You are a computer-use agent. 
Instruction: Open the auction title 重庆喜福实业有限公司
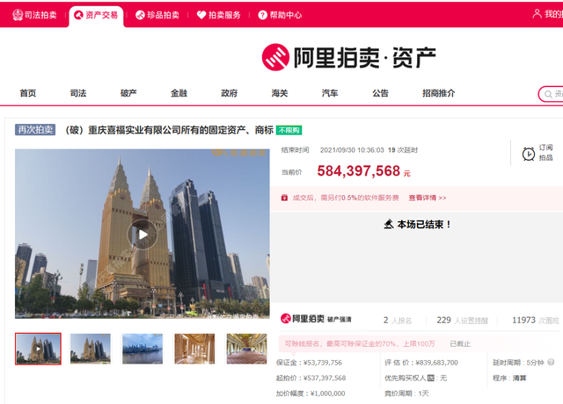(169, 130)
